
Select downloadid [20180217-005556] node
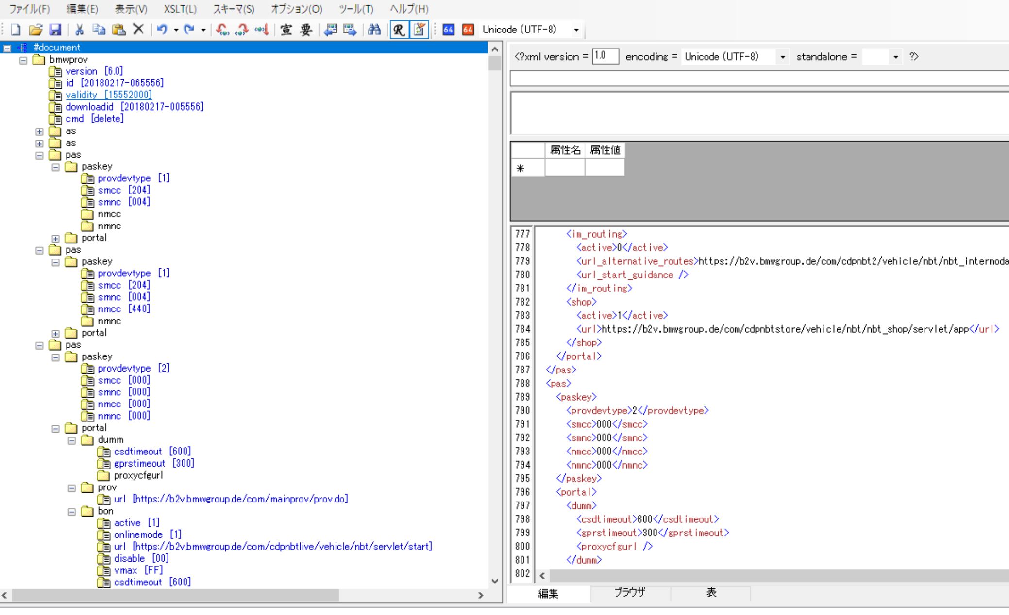tap(135, 107)
